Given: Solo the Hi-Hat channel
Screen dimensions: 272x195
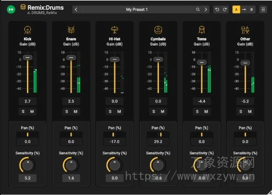Looking at the screenshot, I should (110, 112).
